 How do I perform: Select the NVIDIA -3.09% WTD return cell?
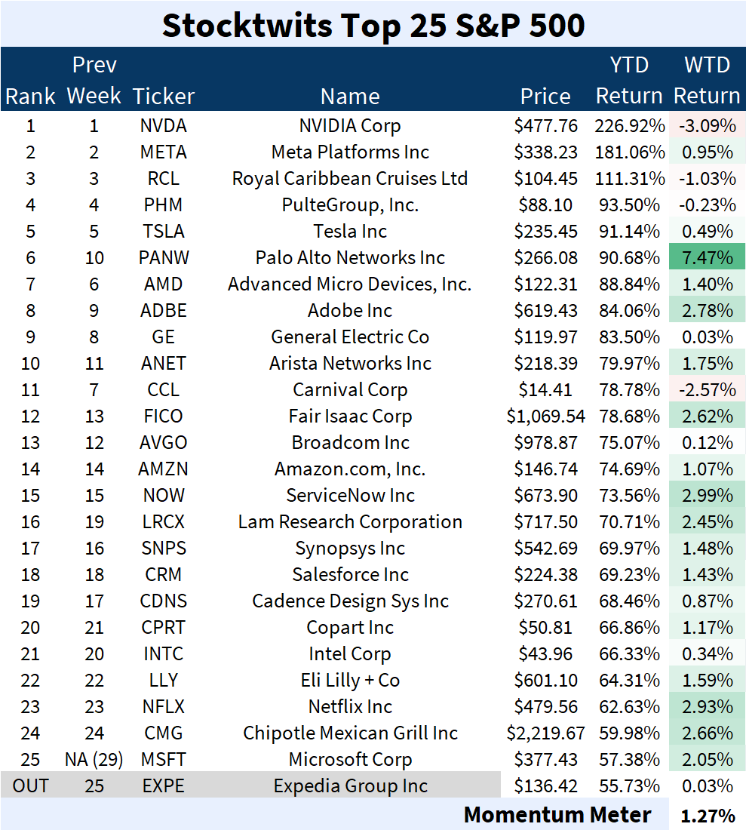[x=707, y=126]
